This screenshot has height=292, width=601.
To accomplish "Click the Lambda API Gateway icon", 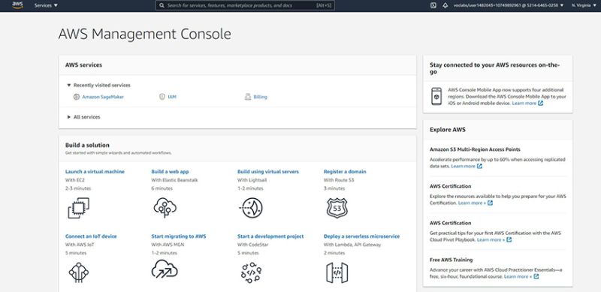I will pyautogui.click(x=337, y=272).
